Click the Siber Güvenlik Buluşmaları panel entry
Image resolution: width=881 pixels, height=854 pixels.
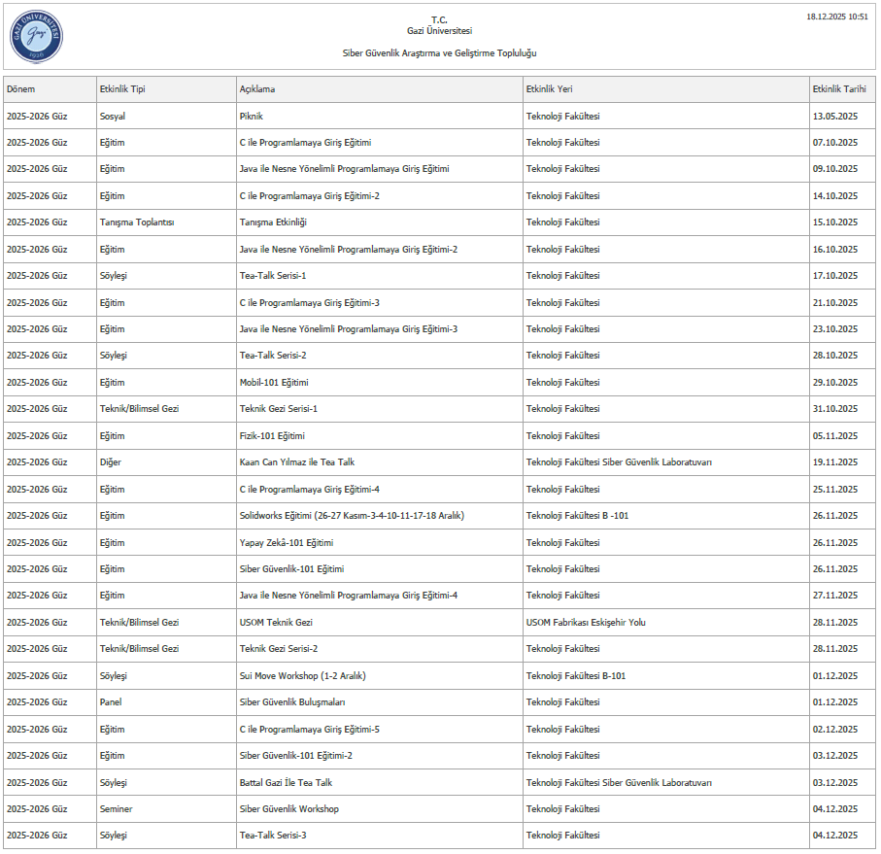(292, 702)
